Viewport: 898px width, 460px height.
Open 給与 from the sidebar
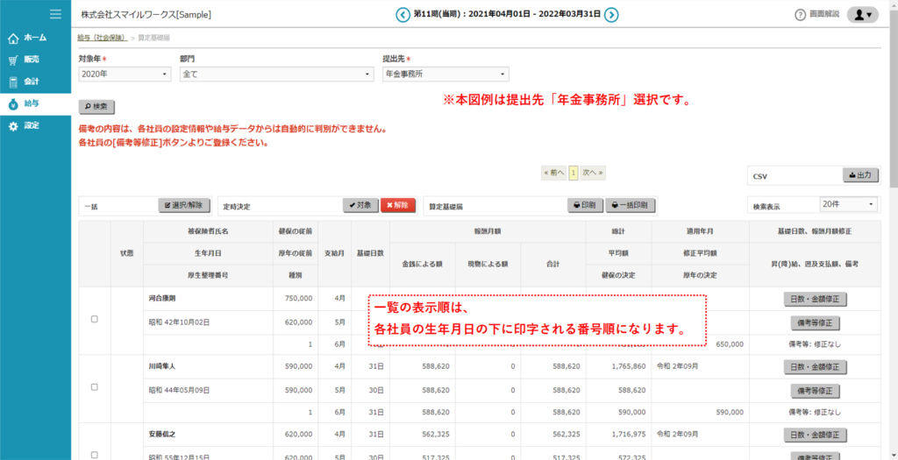pos(35,103)
